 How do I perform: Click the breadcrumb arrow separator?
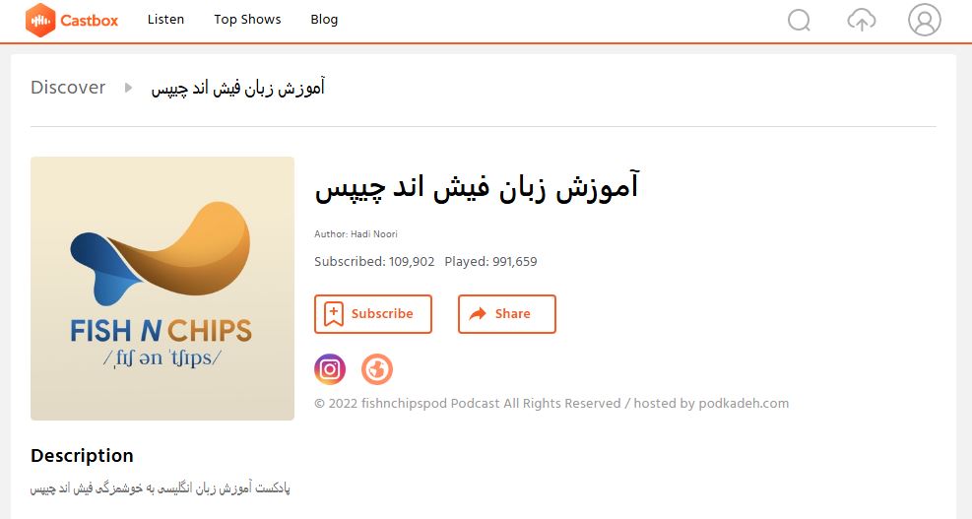128,88
